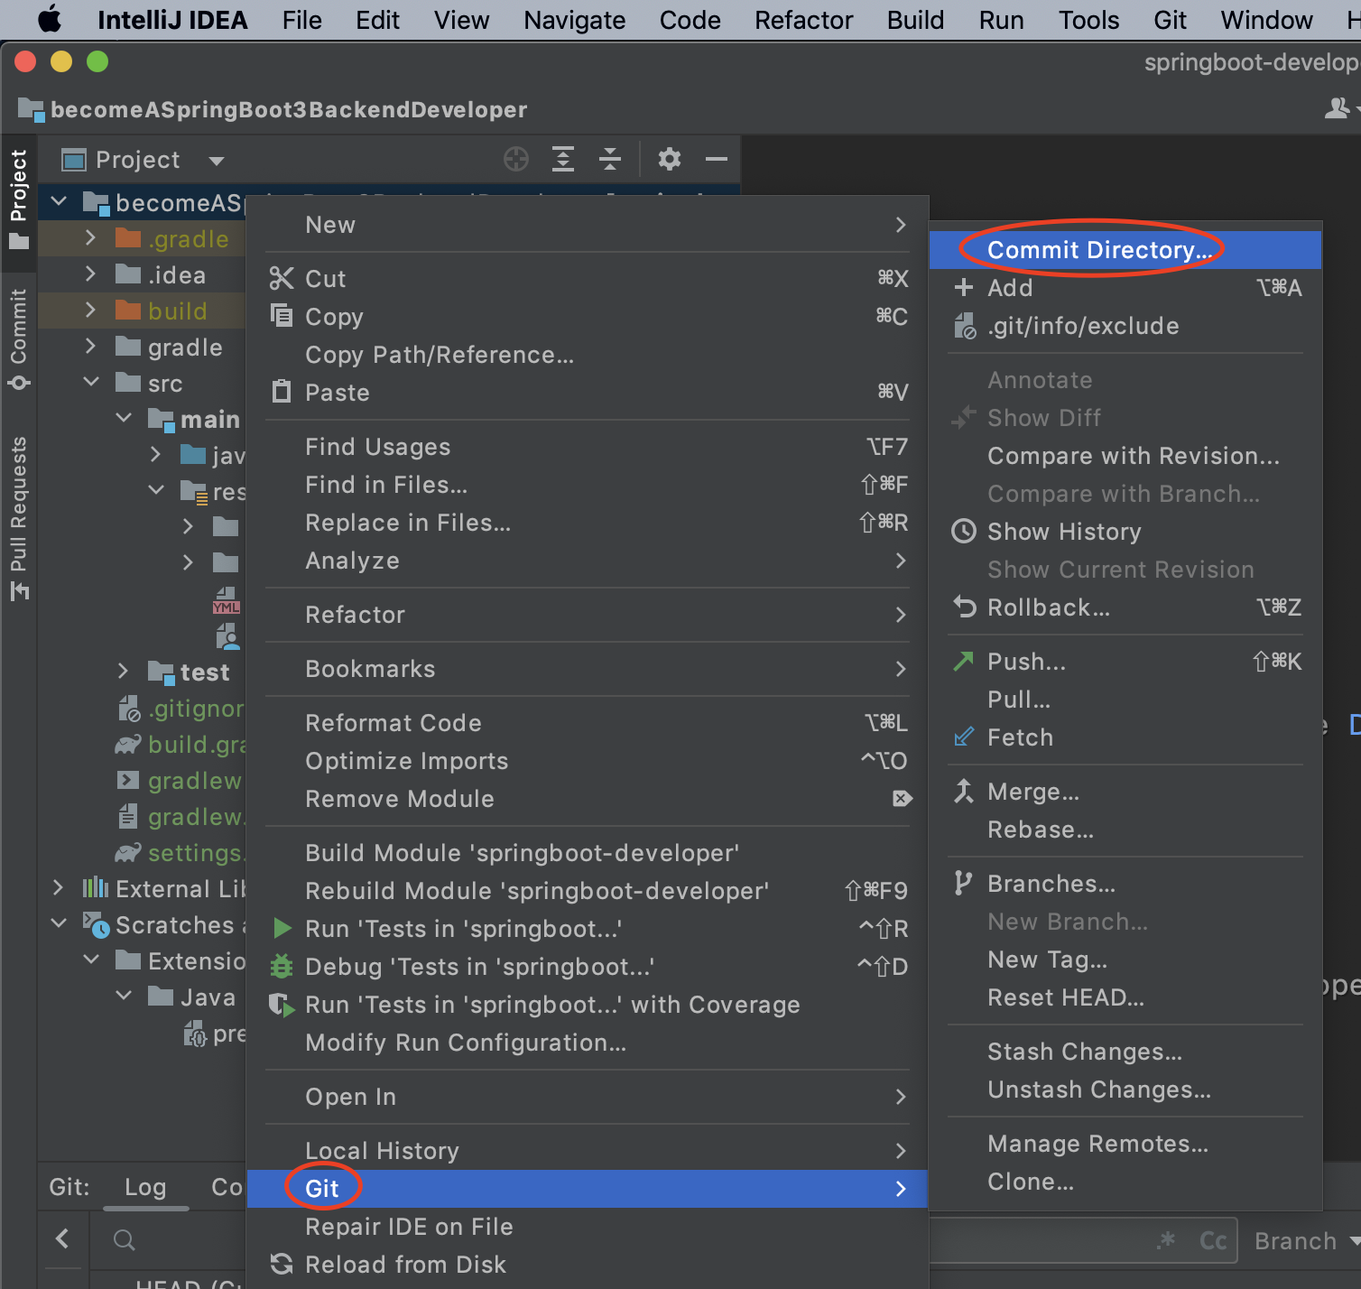The image size is (1361, 1289).
Task: Debug 'Tests in springboot...' entry
Action: (x=587, y=967)
